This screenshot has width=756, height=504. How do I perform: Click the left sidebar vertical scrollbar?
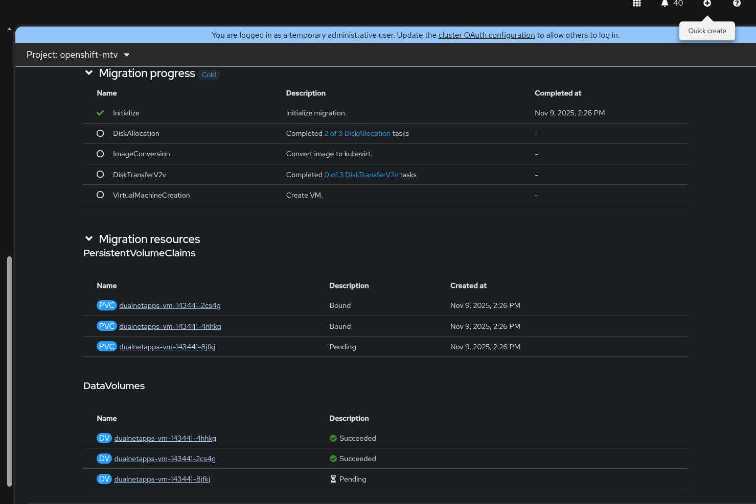[x=9, y=371]
